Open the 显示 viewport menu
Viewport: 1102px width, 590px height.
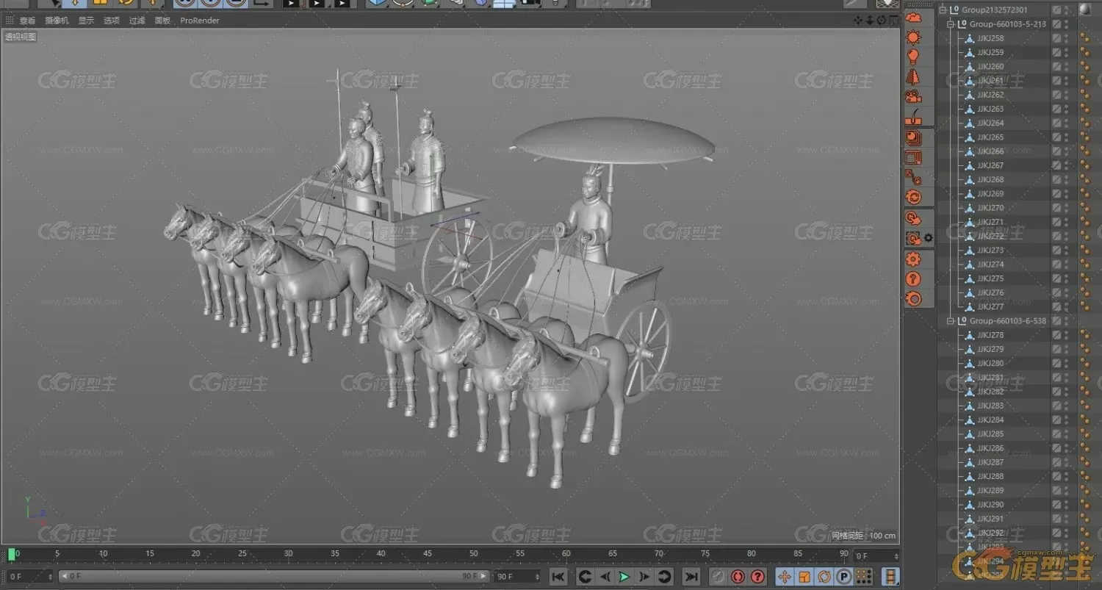click(x=87, y=21)
